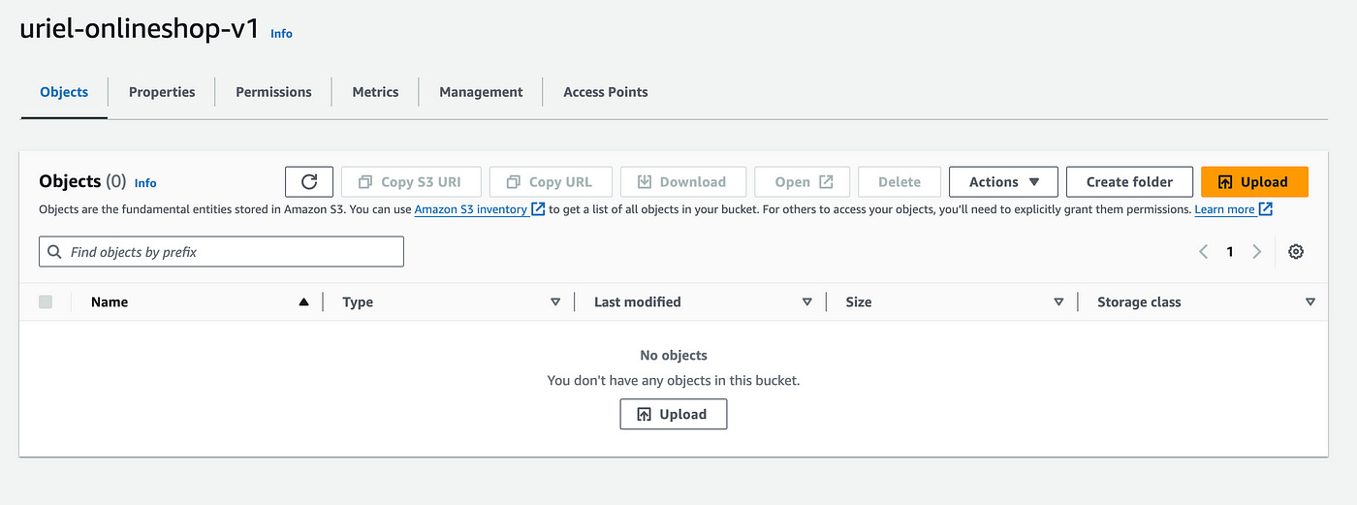Sort by Size column arrow

tap(1058, 302)
